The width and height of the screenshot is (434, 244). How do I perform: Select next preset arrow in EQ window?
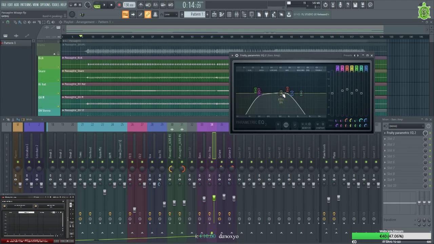(x=358, y=55)
